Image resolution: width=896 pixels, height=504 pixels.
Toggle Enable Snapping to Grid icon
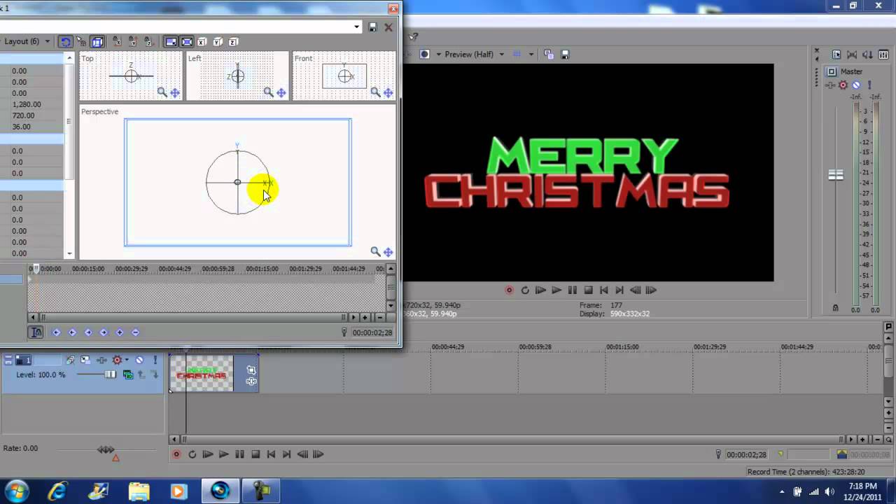click(x=81, y=42)
